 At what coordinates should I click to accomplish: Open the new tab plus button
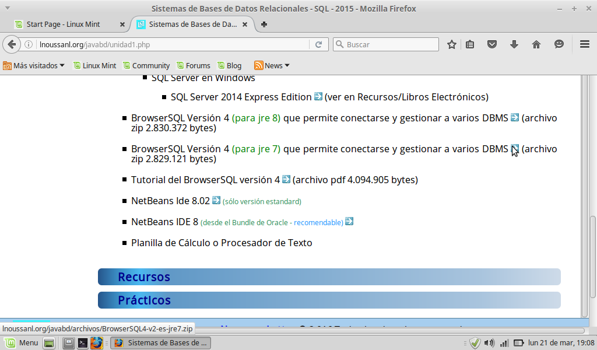click(264, 24)
